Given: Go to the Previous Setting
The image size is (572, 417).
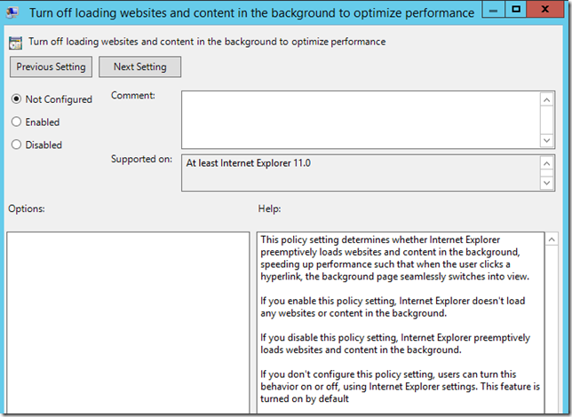Looking at the screenshot, I should [51, 67].
